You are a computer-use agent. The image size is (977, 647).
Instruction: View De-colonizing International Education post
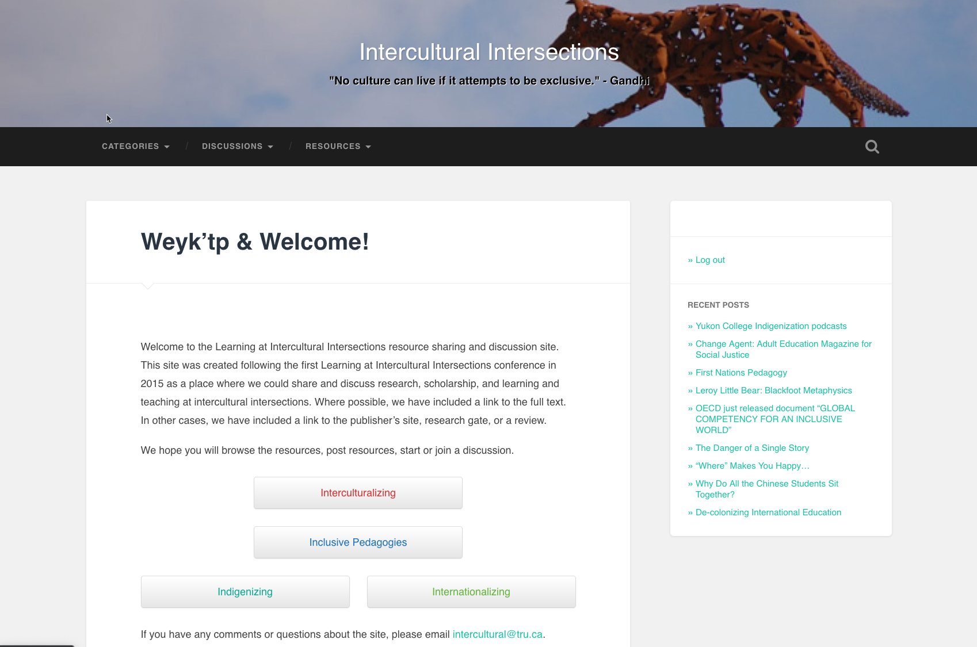coord(768,512)
